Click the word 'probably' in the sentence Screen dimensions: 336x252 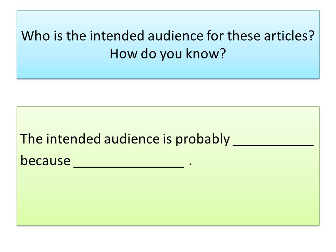203,139
